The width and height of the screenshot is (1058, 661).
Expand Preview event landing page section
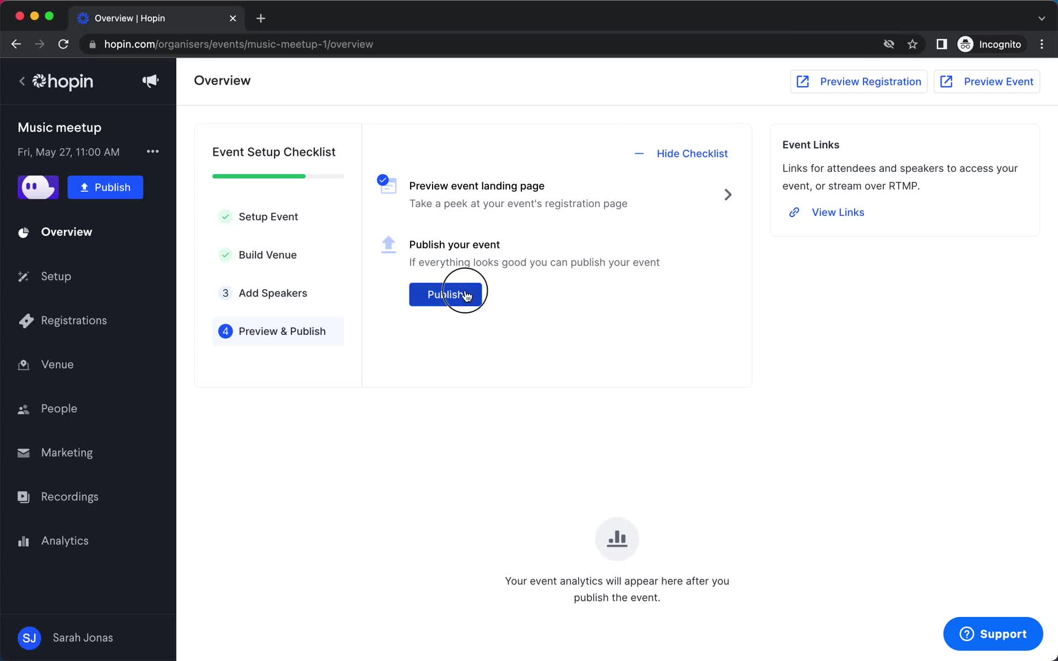(x=727, y=194)
